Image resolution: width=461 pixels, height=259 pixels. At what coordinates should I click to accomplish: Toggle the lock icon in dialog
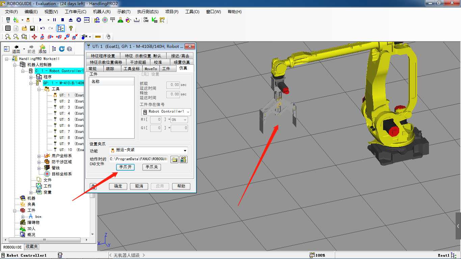click(92, 186)
